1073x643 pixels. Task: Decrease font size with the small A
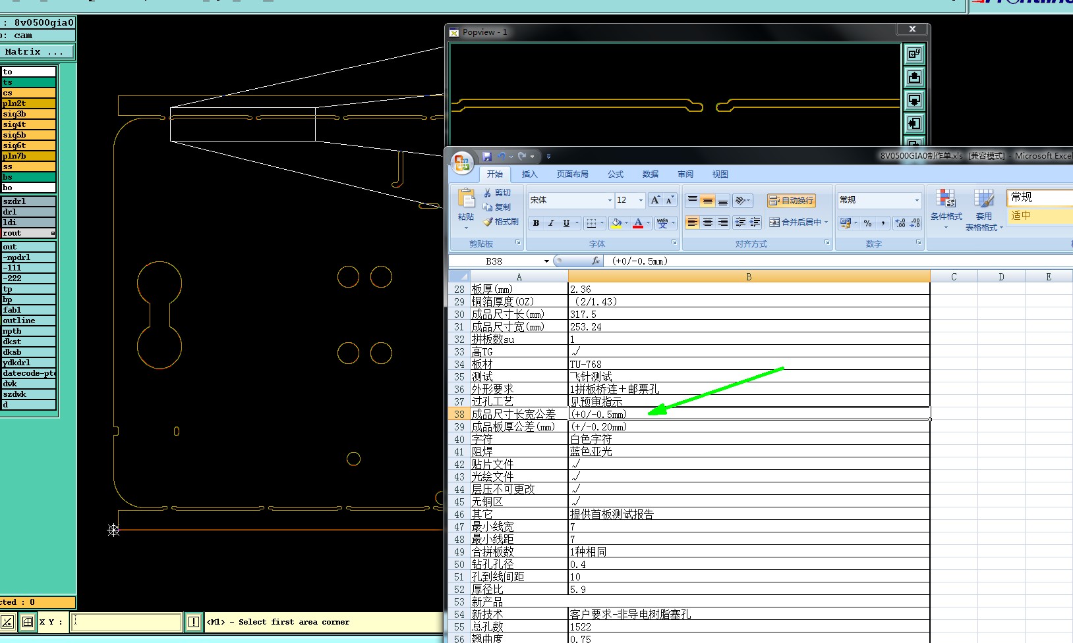(670, 200)
